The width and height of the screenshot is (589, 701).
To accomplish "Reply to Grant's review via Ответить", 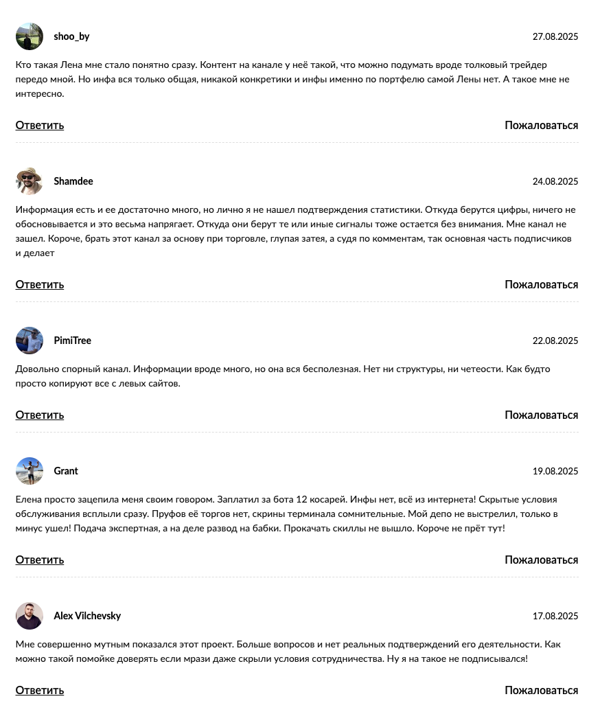I will 40,560.
